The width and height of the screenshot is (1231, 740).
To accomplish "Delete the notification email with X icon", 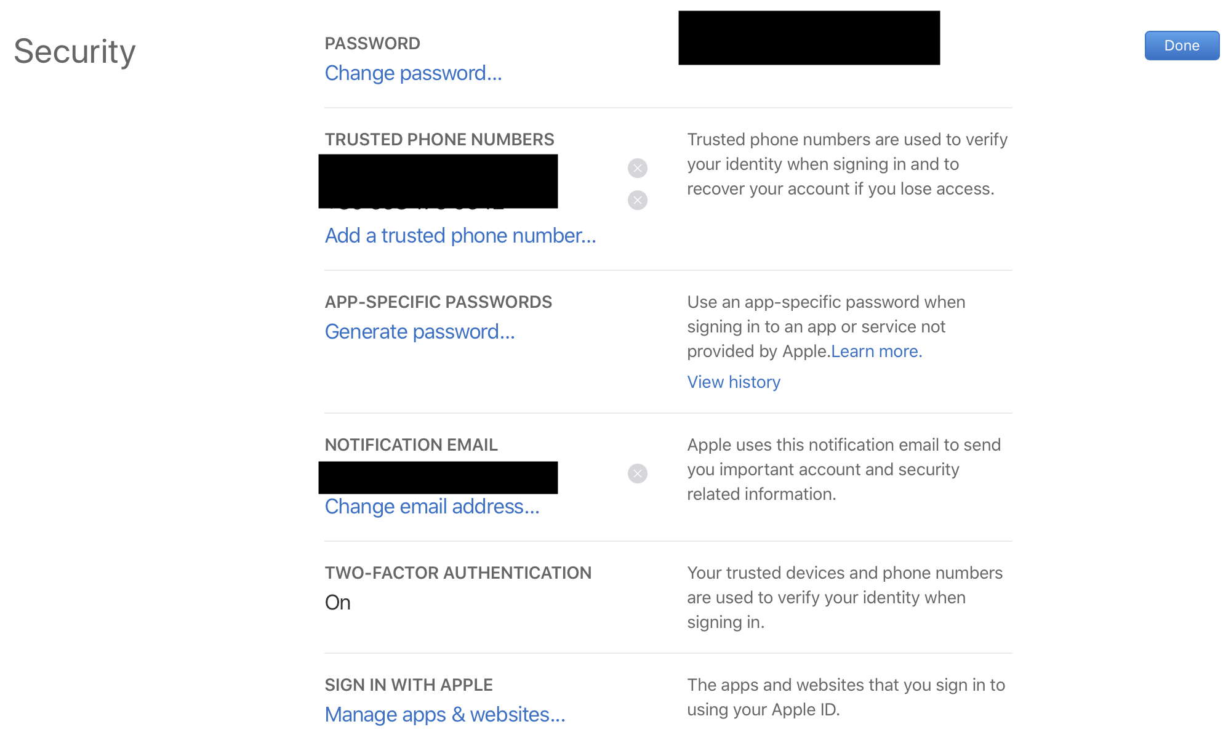I will coord(637,473).
